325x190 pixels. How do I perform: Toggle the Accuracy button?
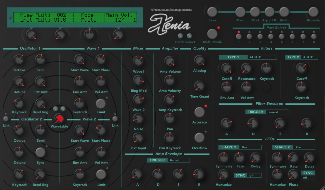point(199,112)
